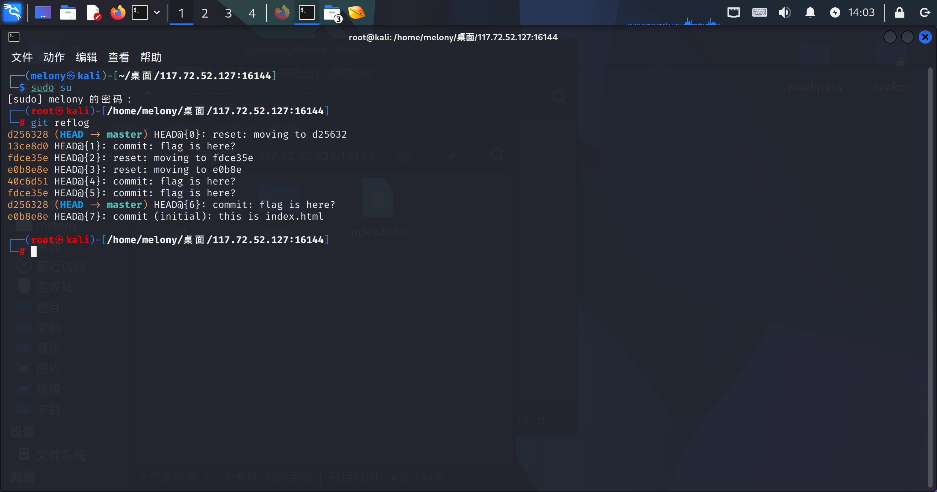Click the terminal vertical scrollbar
The image size is (937, 492).
point(930,278)
